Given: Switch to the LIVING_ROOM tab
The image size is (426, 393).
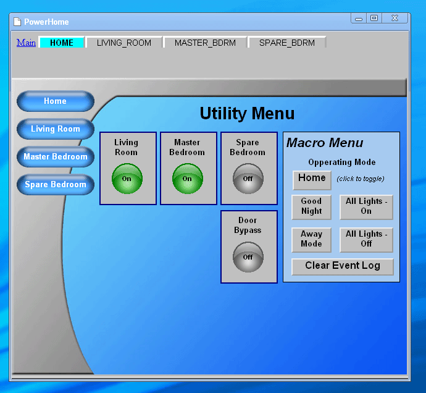Looking at the screenshot, I should [124, 43].
